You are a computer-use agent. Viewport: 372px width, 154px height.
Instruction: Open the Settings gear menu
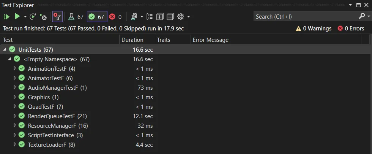(181, 17)
